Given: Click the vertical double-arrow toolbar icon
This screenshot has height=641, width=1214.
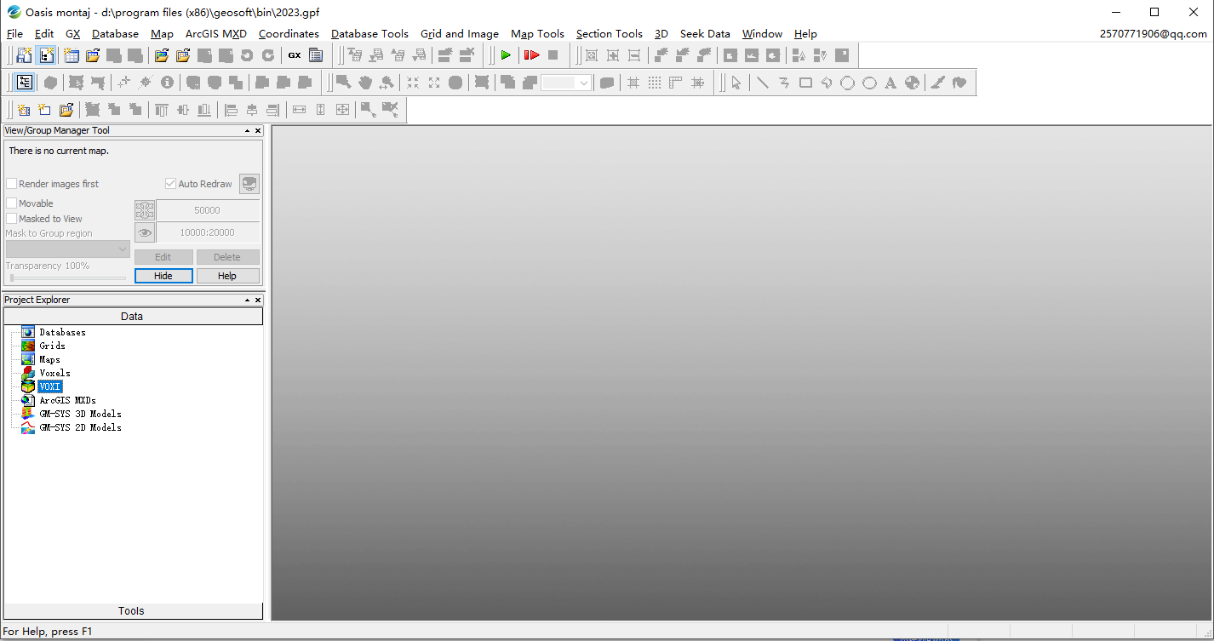Looking at the screenshot, I should pos(320,110).
